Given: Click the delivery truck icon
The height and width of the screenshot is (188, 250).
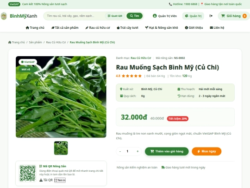Looking at the screenshot, I should click(x=163, y=168).
